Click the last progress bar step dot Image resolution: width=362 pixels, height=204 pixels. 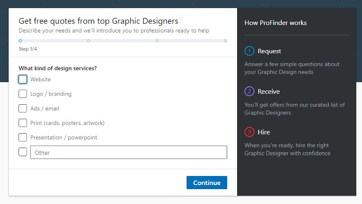click(x=225, y=41)
